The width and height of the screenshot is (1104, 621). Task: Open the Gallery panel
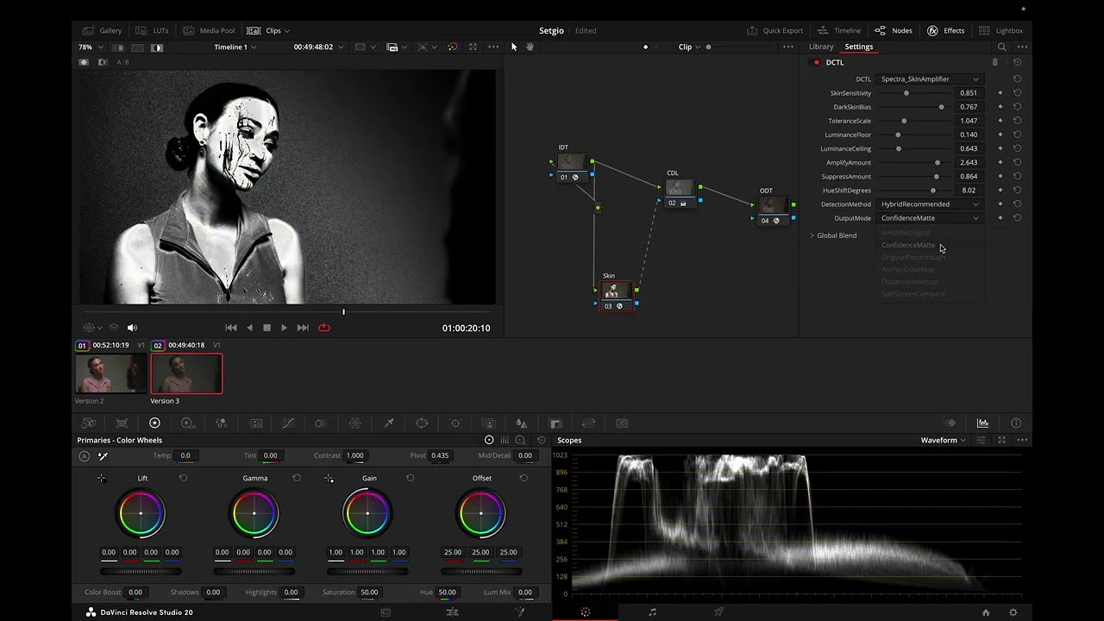pyautogui.click(x=102, y=30)
